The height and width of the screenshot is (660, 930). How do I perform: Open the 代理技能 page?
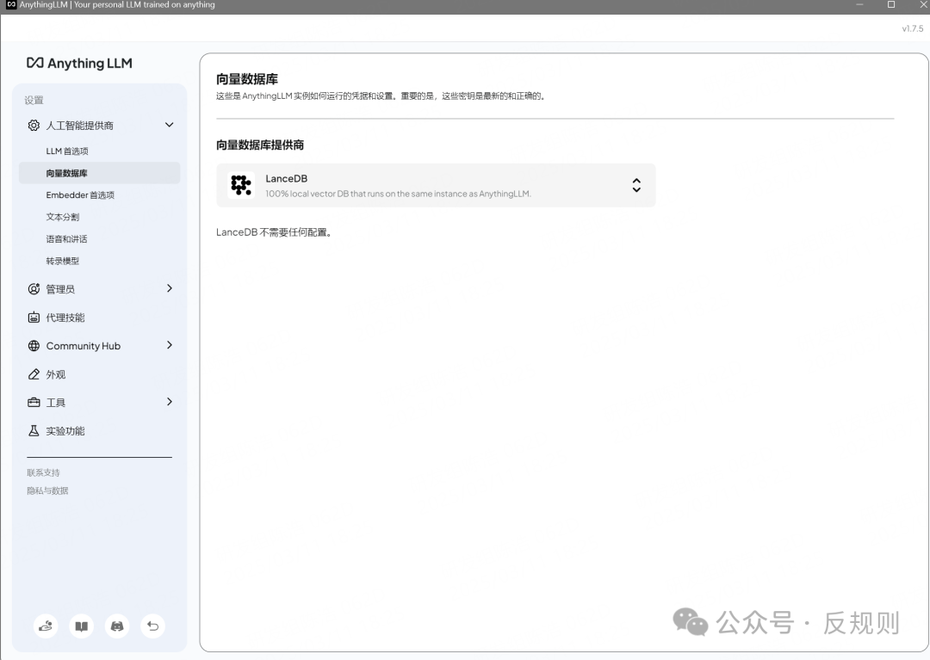coord(65,318)
